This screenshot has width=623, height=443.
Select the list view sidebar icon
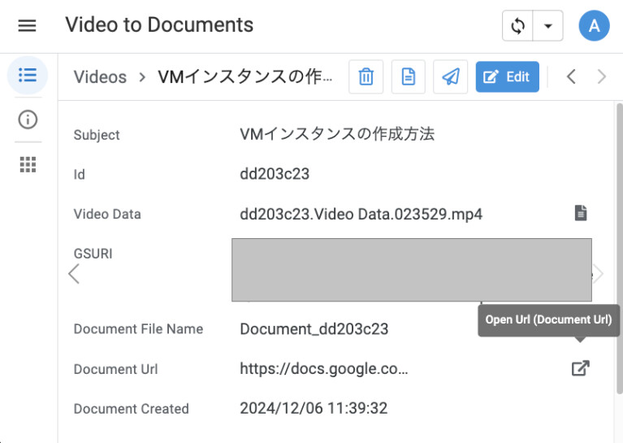(28, 76)
